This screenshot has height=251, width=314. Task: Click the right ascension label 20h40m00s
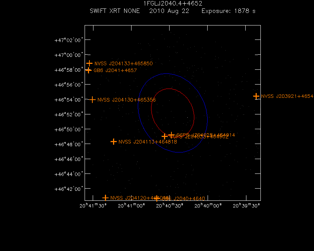[x=208, y=206]
